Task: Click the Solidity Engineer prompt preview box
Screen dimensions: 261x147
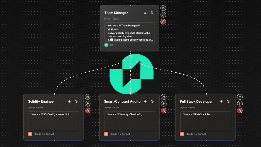Action: [54, 121]
